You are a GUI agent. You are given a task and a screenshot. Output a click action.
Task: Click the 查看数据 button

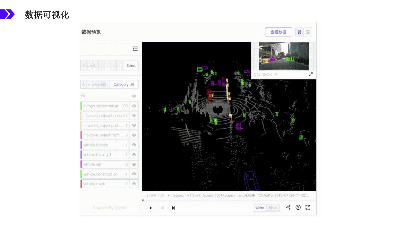(x=278, y=32)
